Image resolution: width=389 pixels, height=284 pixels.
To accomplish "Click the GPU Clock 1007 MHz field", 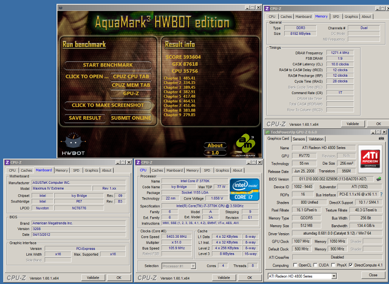I will (302, 241).
